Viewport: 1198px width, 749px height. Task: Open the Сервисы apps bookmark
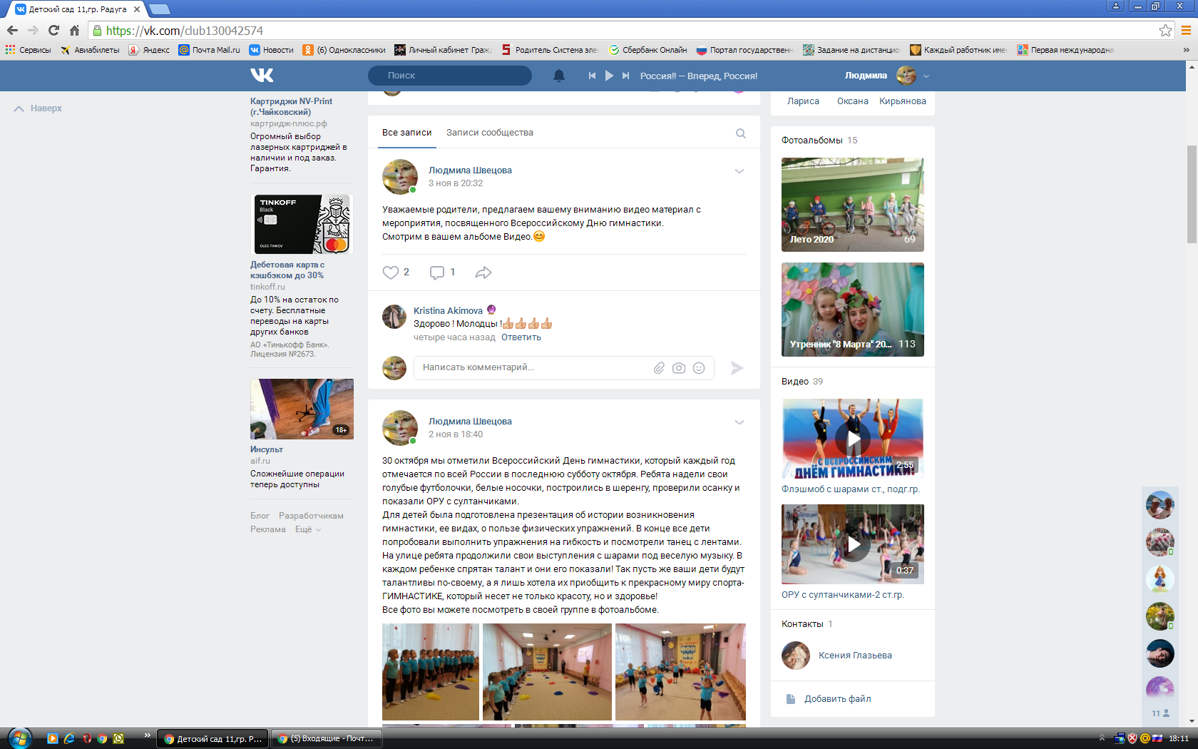point(29,50)
